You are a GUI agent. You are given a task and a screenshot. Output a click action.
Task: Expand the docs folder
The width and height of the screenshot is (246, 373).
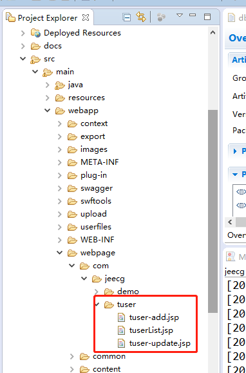click(x=23, y=46)
